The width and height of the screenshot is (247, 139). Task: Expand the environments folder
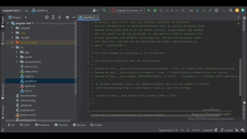point(17,62)
